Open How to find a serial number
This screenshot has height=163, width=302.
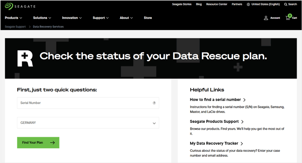[217, 100]
